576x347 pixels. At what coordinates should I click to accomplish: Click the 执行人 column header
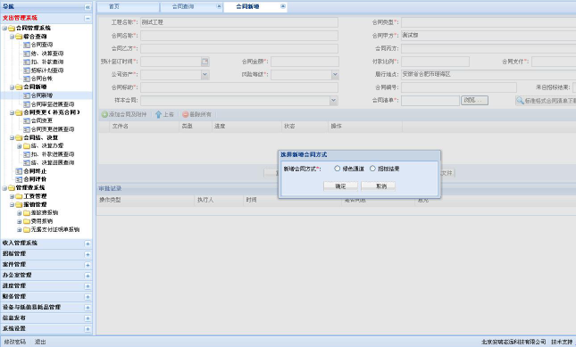coord(219,200)
